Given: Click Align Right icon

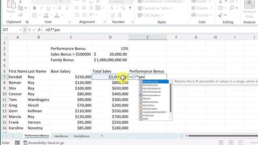Looking at the screenshot, I should pos(91,8).
